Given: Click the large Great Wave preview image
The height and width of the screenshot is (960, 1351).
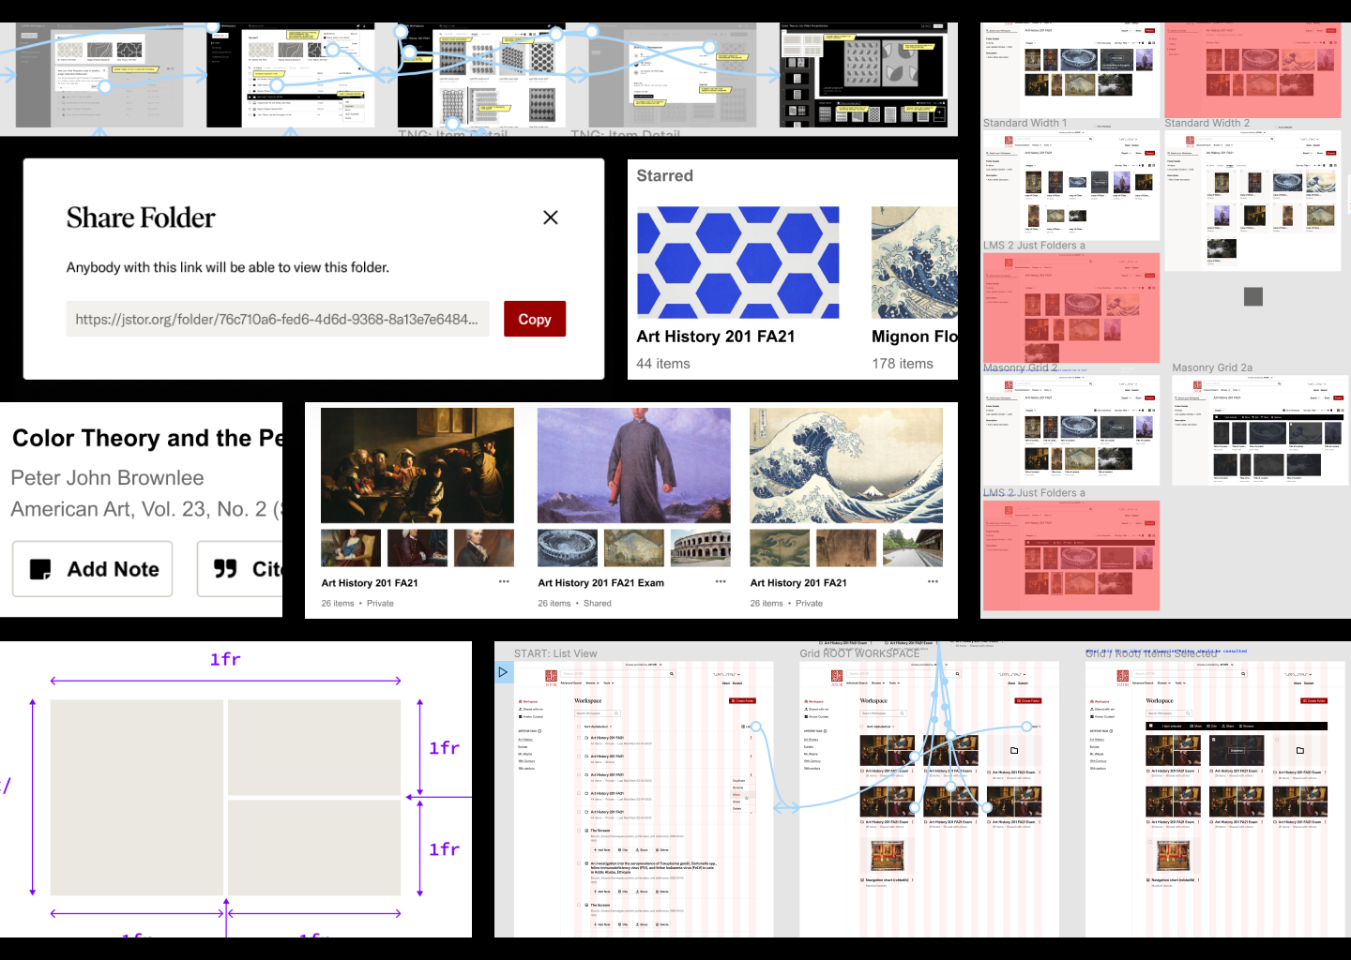Looking at the screenshot, I should 846,465.
